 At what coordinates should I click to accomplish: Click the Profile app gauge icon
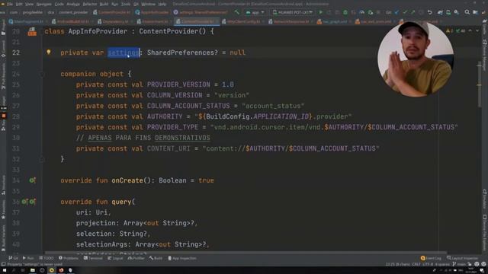pyautogui.click(x=361, y=12)
